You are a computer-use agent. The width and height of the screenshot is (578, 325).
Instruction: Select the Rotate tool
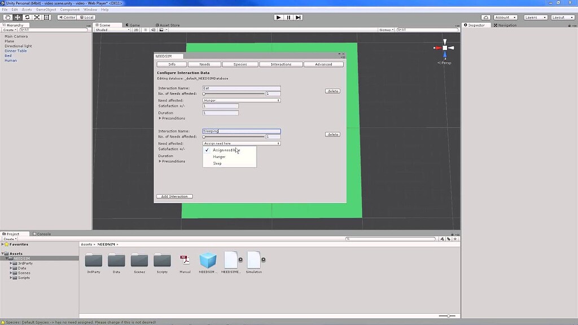point(27,17)
